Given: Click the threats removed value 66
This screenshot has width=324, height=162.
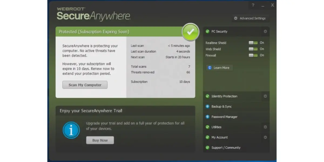Looking at the screenshot, I should [188, 72].
